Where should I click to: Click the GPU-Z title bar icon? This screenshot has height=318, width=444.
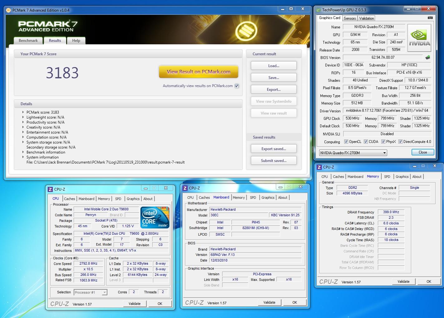(x=319, y=10)
